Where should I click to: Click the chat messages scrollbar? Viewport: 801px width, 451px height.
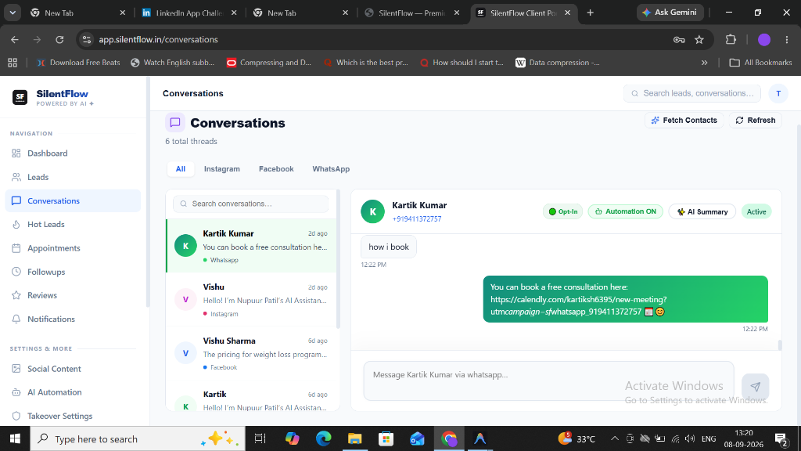[780, 345]
